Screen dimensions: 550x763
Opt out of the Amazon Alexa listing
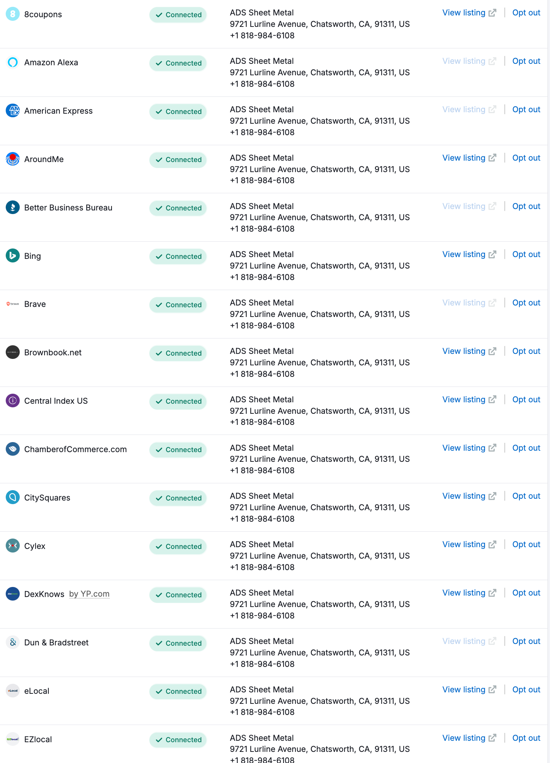coord(526,61)
